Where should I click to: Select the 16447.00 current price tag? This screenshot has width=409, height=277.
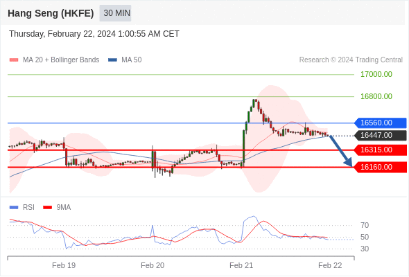pyautogui.click(x=380, y=135)
